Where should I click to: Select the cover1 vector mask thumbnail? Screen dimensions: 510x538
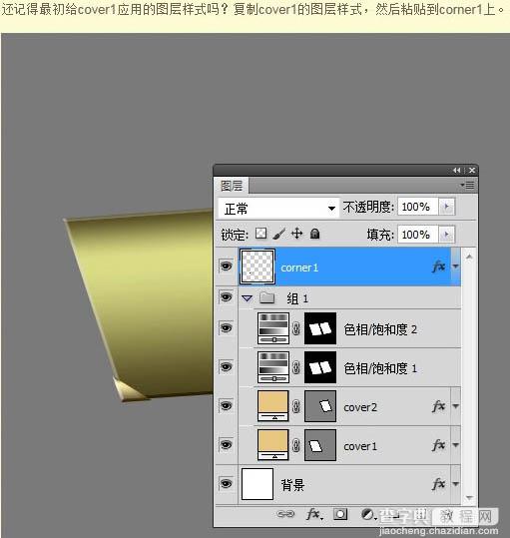click(x=320, y=445)
